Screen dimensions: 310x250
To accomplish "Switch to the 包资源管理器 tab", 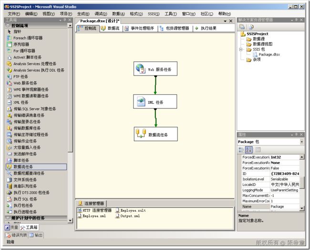I will [x=175, y=28].
